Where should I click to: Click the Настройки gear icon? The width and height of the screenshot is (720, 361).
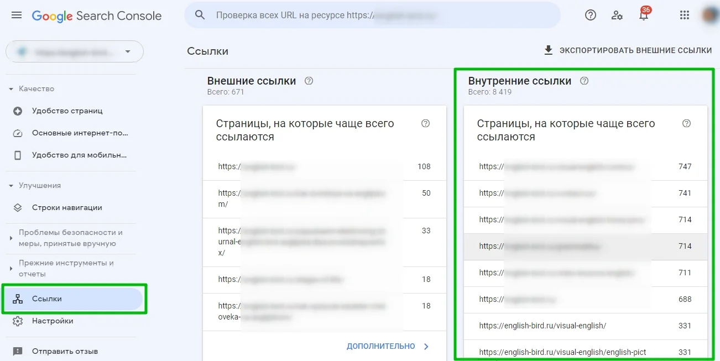pos(18,321)
